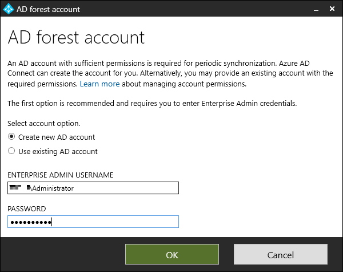The width and height of the screenshot is (343, 272).
Task: Click the Azure AD Connect title bar icon
Action: click(x=9, y=9)
